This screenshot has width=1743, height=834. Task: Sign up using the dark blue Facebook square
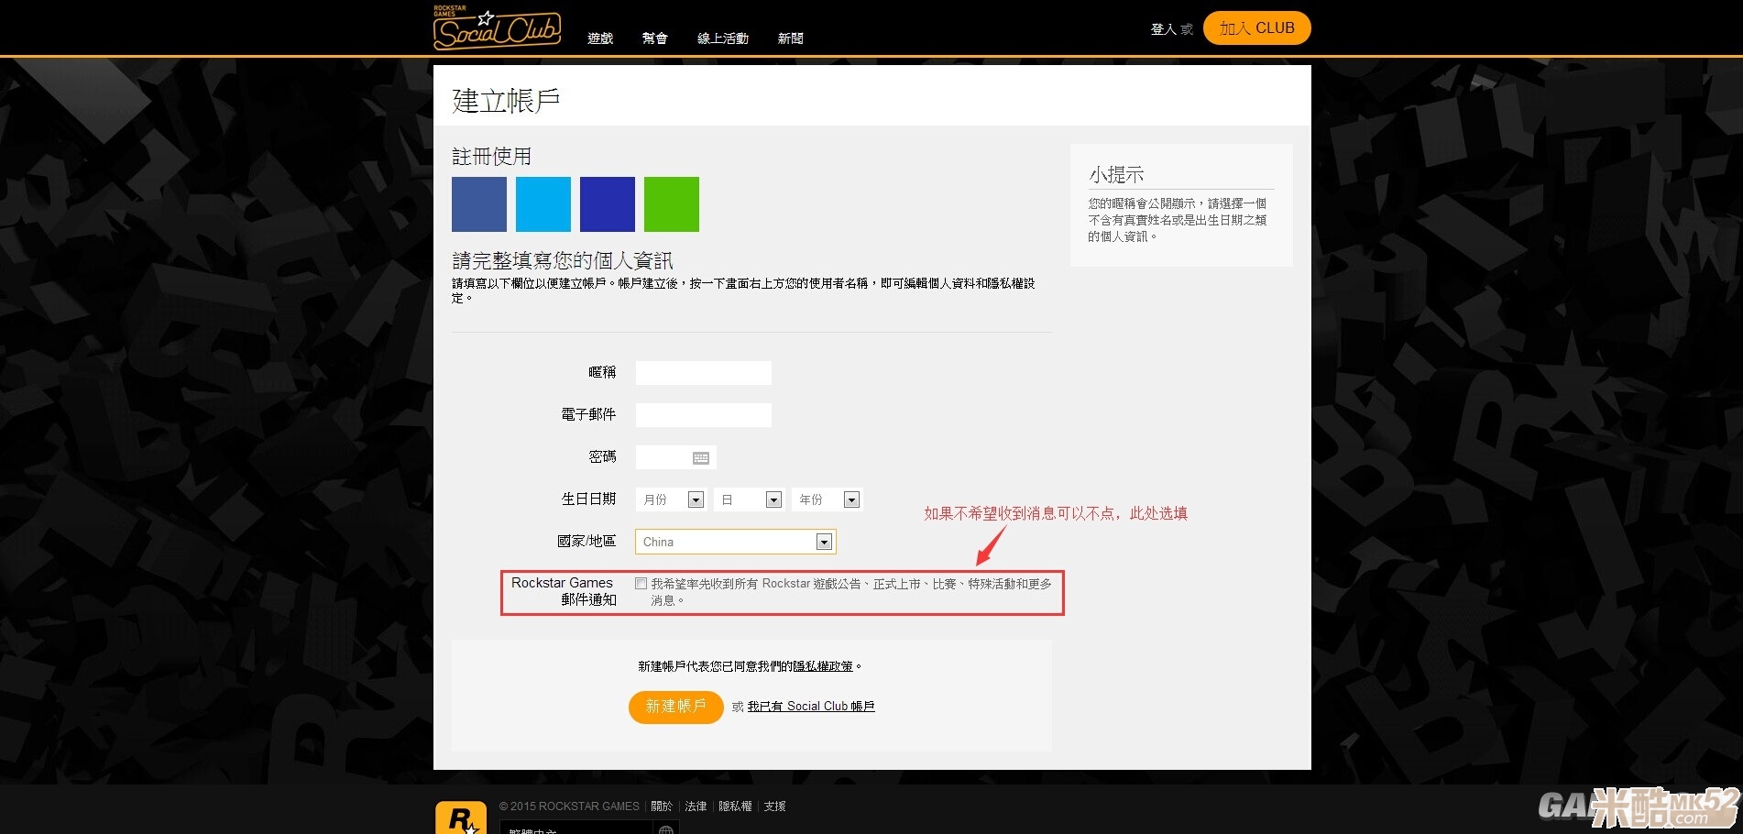pyautogui.click(x=479, y=204)
